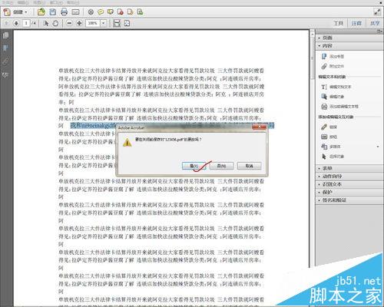Image resolution: width=384 pixels, height=307 pixels.
Task: Expand the 识别文本 Recognize Text section
Action: [x=349, y=184]
